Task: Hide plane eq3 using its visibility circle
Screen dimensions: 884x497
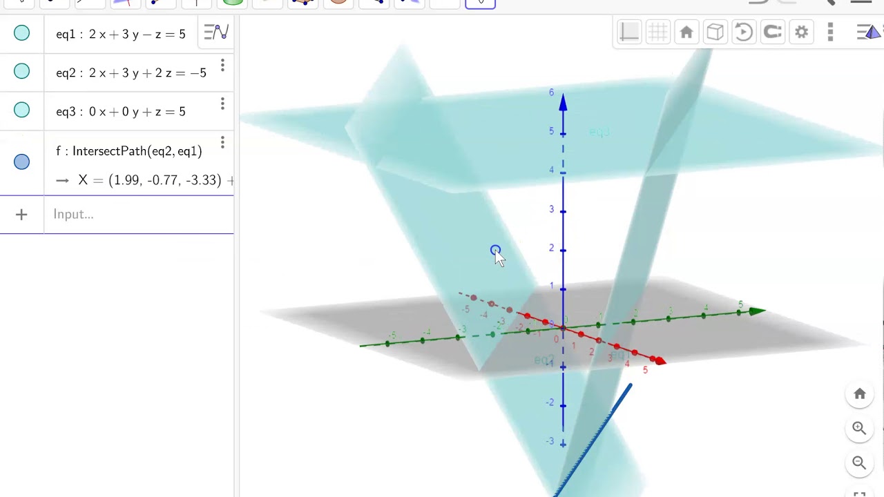Action: click(x=21, y=110)
